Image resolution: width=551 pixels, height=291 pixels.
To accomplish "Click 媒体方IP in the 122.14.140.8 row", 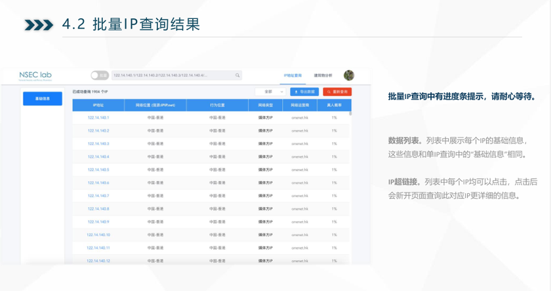I will coord(265,209).
